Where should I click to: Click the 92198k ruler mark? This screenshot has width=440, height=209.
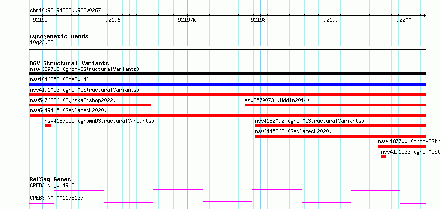coord(260,20)
